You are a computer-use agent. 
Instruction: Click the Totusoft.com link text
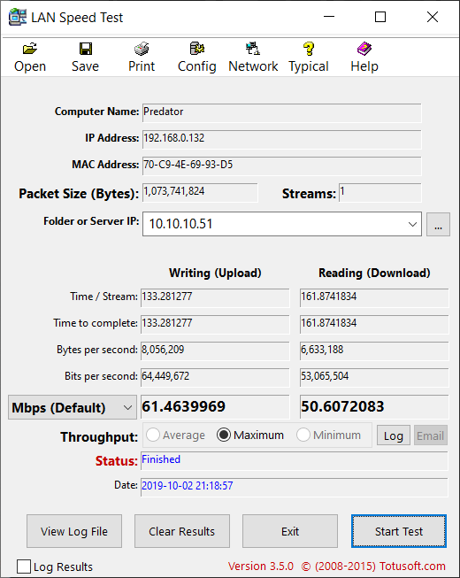[x=412, y=566]
